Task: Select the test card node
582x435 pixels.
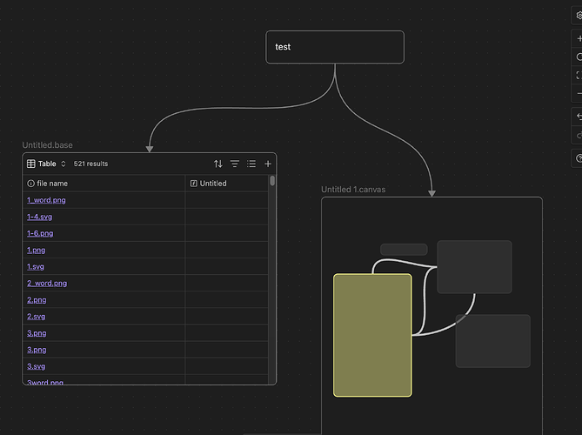Action: pos(335,47)
